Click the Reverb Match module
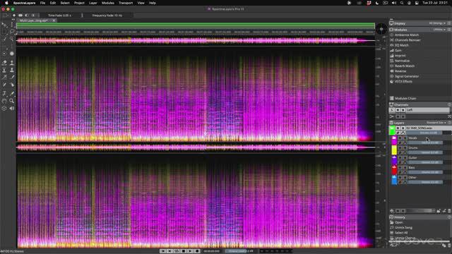Image resolution: width=452 pixels, height=254 pixels. coord(405,66)
